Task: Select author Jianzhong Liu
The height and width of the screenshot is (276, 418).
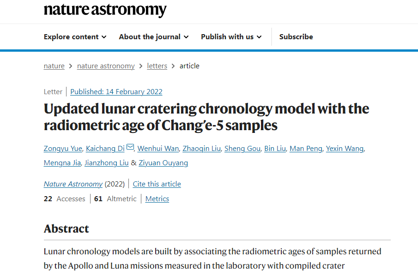Action: click(107, 163)
